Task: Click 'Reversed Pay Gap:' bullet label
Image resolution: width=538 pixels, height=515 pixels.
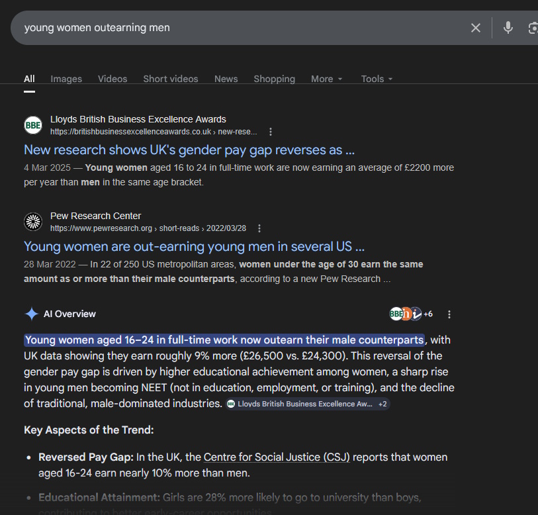Action: click(x=86, y=457)
